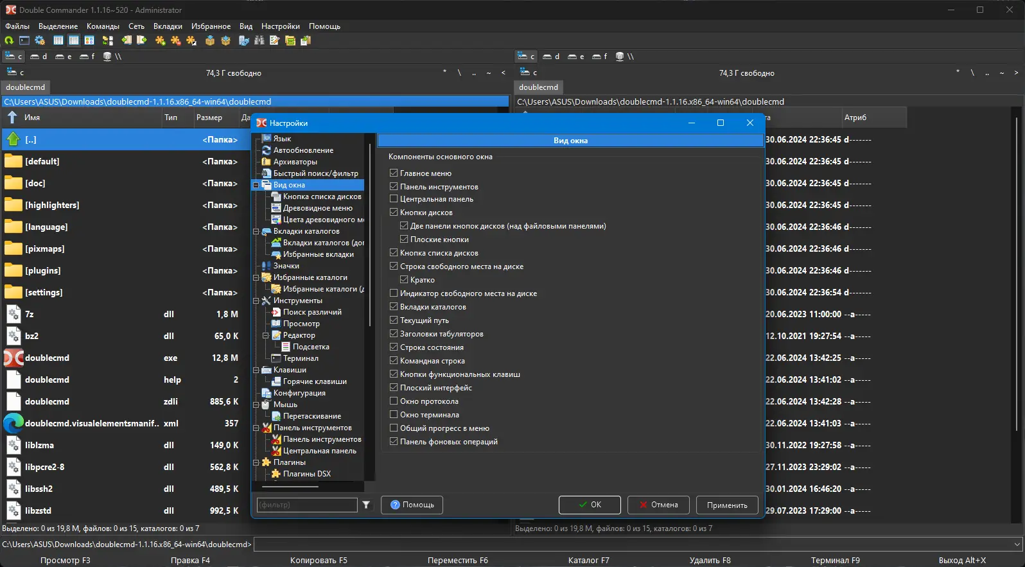The image size is (1025, 567).
Task: Collapse the 'Вид окна' tree node
Action: 256,185
